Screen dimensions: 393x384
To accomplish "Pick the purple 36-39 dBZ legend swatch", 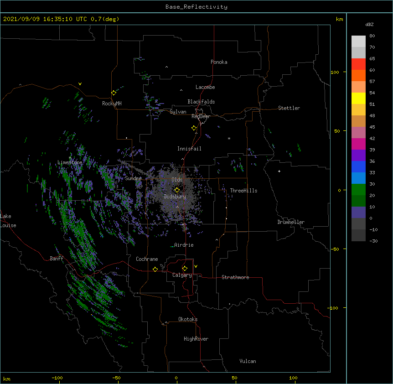I will [358, 155].
